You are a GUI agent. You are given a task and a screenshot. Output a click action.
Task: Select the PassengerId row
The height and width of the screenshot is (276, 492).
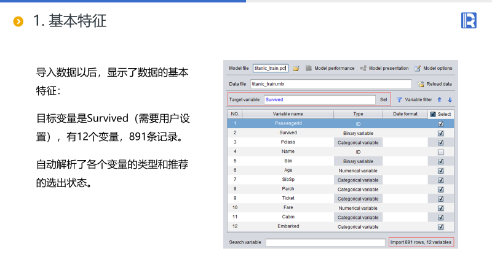[288, 123]
